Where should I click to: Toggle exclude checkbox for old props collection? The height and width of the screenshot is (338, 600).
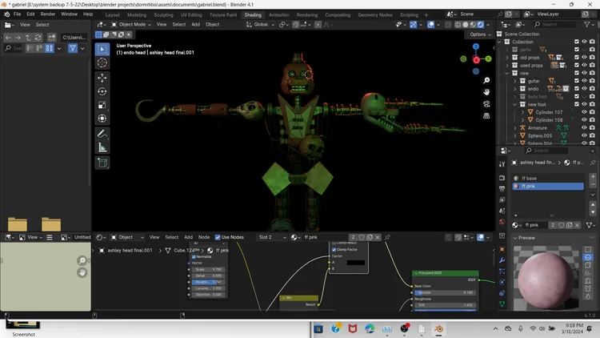577,58
